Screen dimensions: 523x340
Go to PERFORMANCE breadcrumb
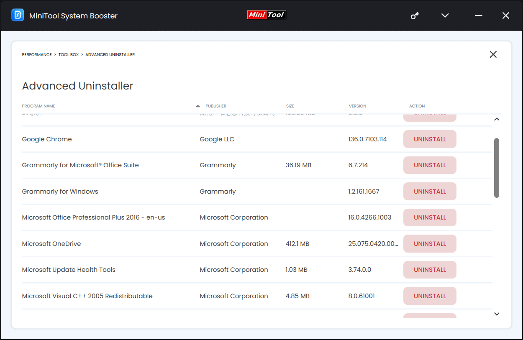tap(37, 55)
